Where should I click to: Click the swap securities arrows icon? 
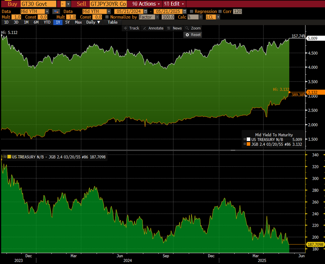tap(56, 11)
